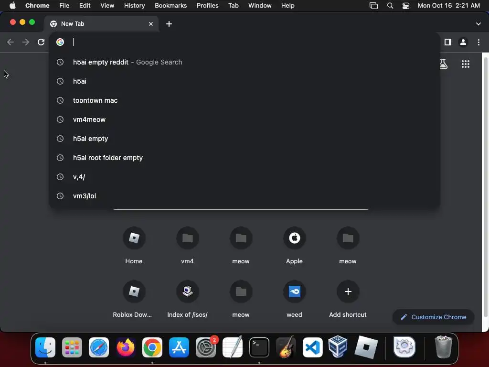Screen dimensions: 489x367
Task: Open Launchpad from the dock
Action: 72,347
